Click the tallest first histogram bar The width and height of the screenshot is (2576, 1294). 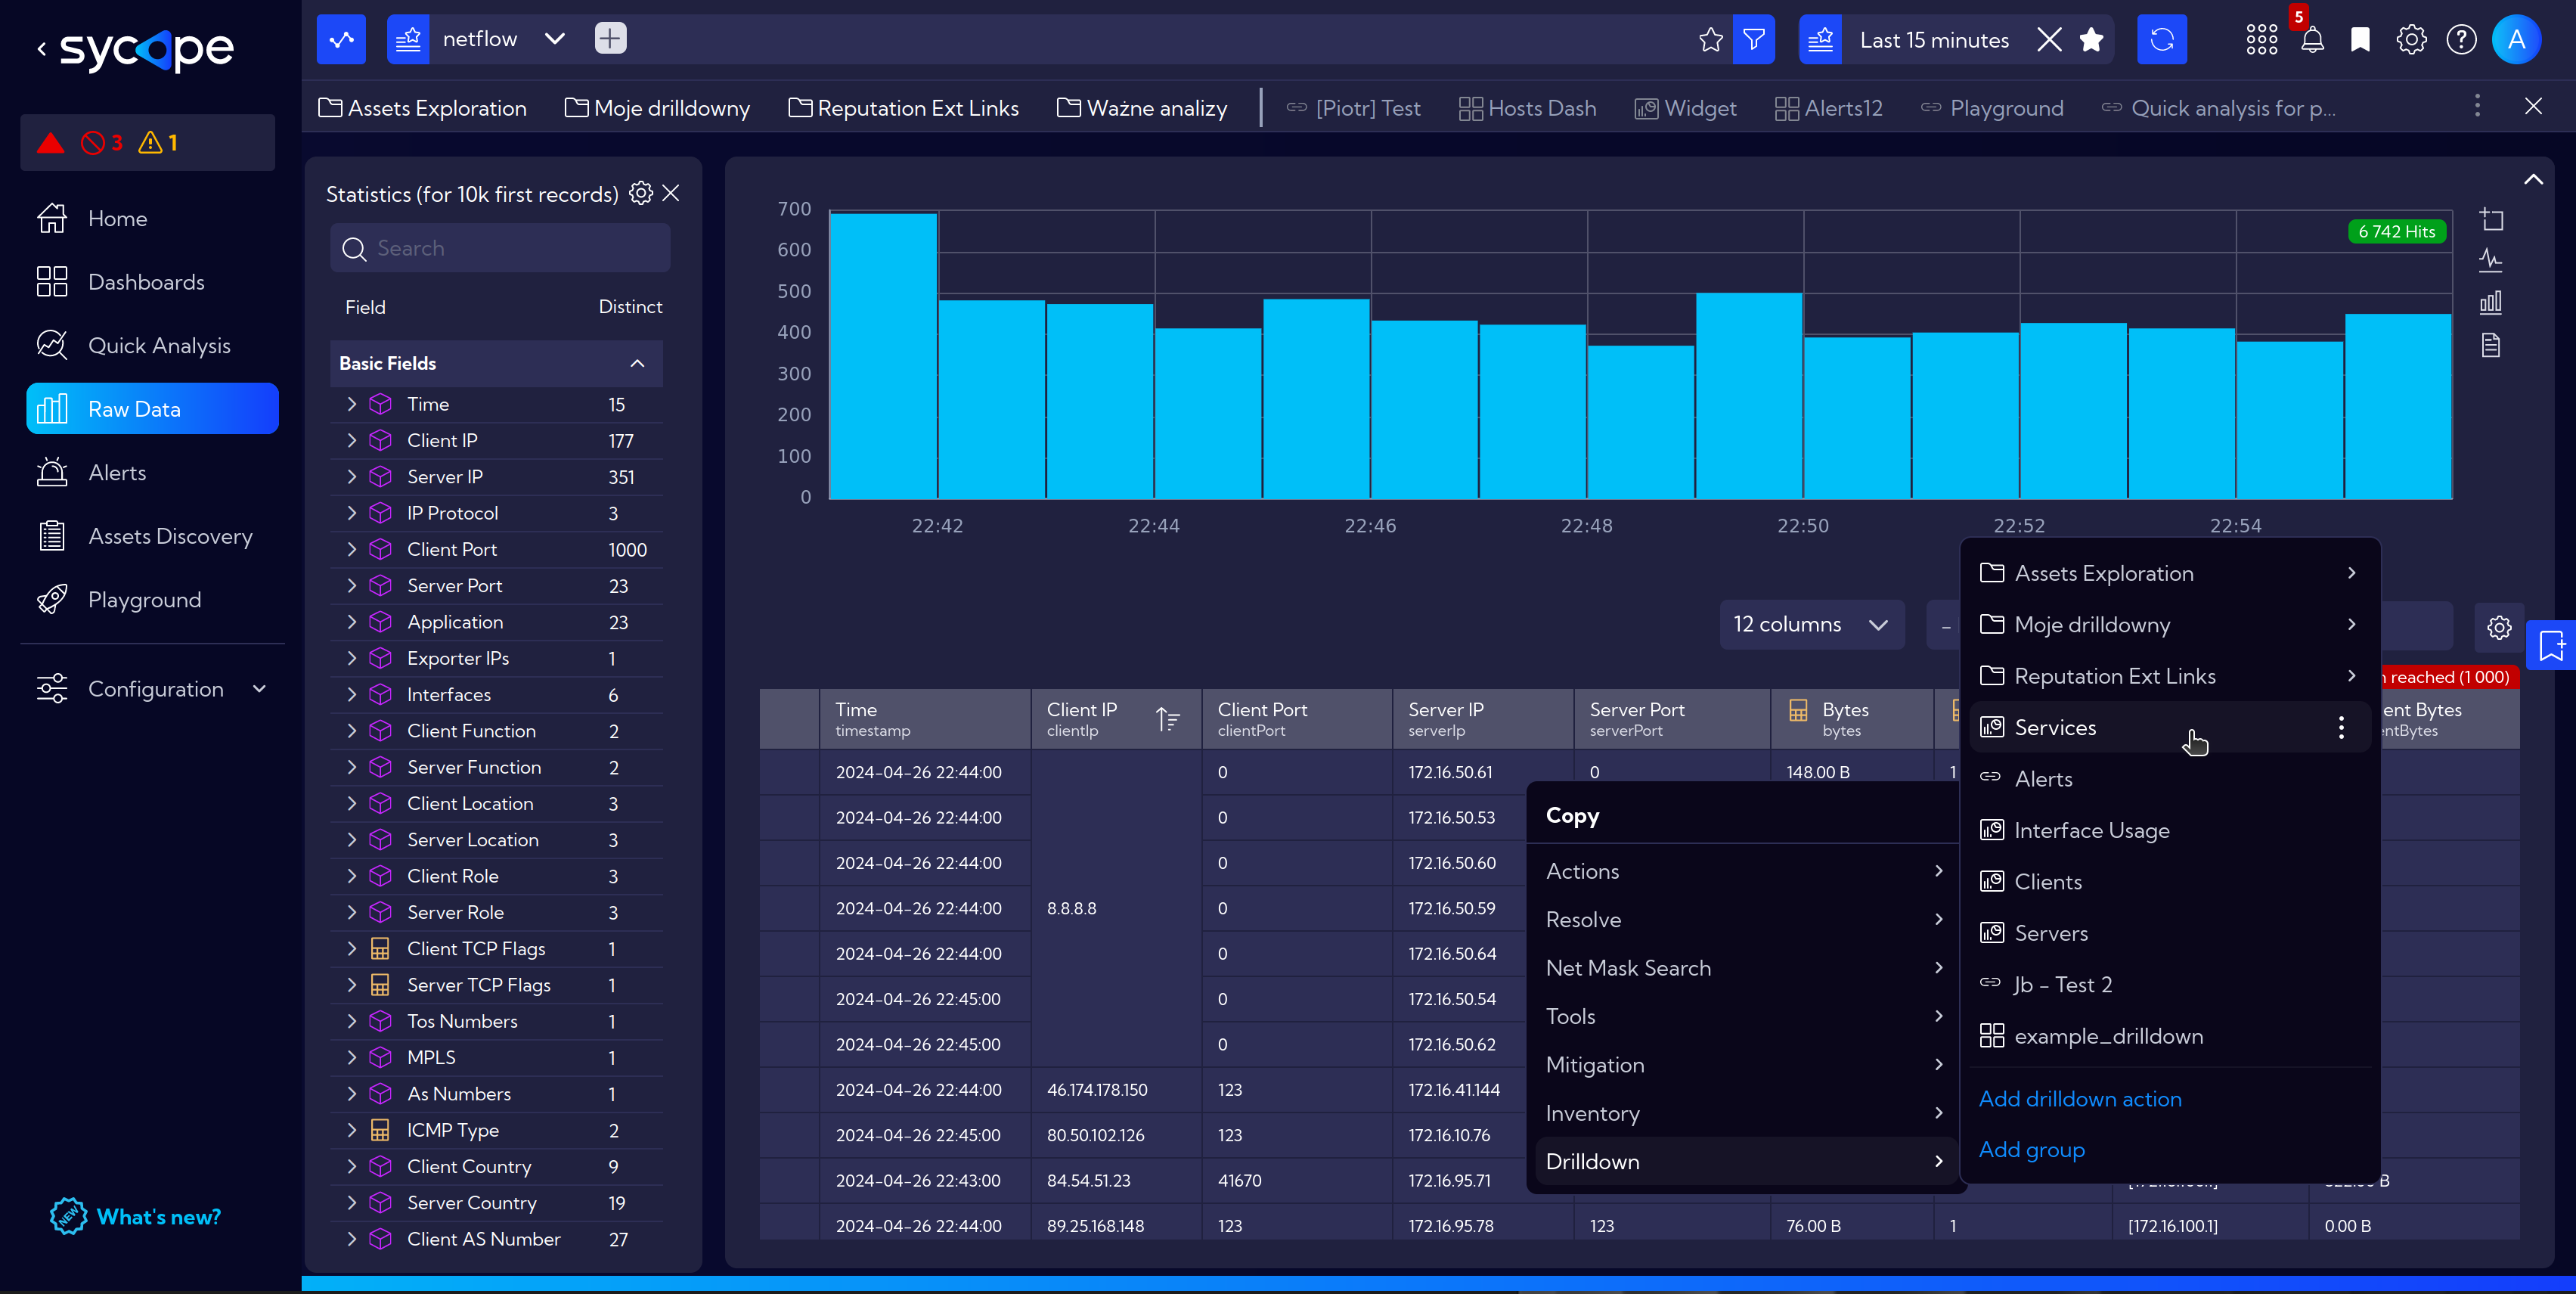tap(883, 355)
